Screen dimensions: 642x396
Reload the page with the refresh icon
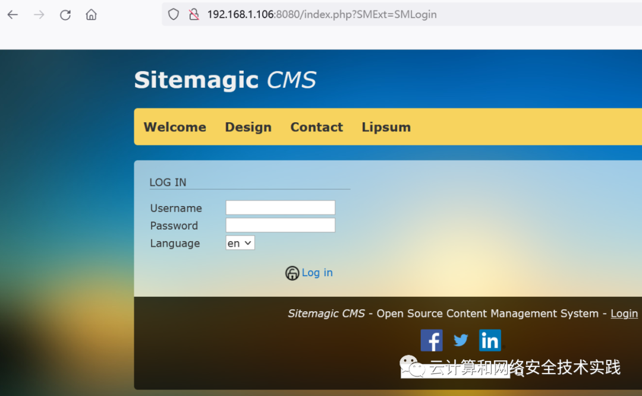tap(65, 15)
